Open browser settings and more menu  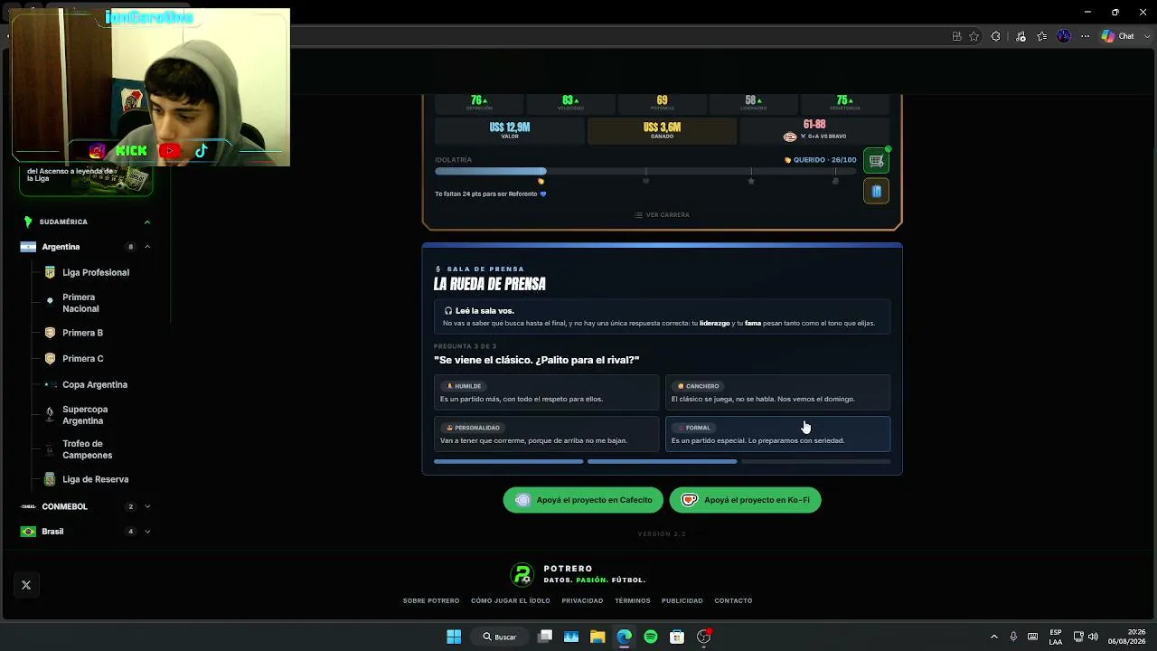pos(1086,36)
